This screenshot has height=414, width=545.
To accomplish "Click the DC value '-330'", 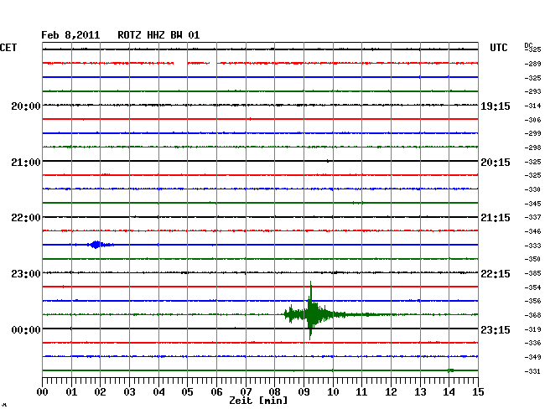I will coord(532,189).
